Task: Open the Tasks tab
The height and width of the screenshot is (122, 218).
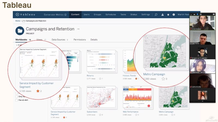Action: 123,15
